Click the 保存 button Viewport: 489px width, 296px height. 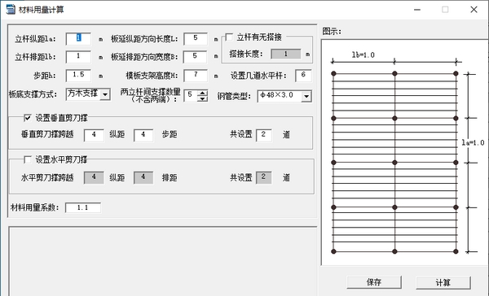point(374,282)
